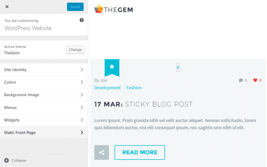Viewport: 267px width, 167px height.
Task: Click the comment count zero
Action: [x=246, y=80]
